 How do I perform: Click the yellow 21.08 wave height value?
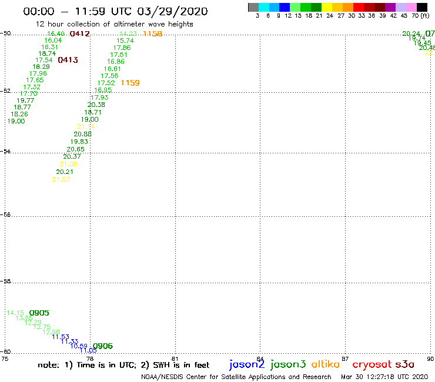[69, 164]
